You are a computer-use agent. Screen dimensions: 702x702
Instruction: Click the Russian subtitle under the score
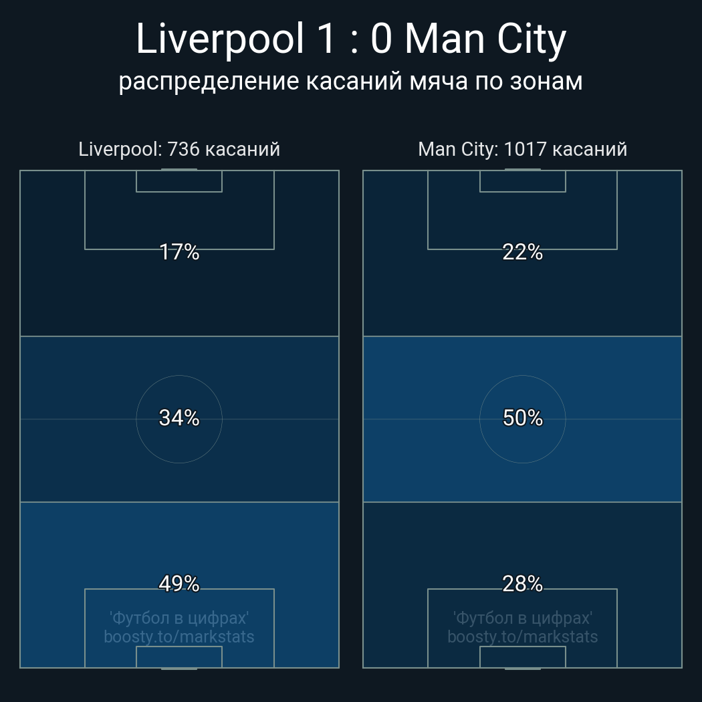351,82
